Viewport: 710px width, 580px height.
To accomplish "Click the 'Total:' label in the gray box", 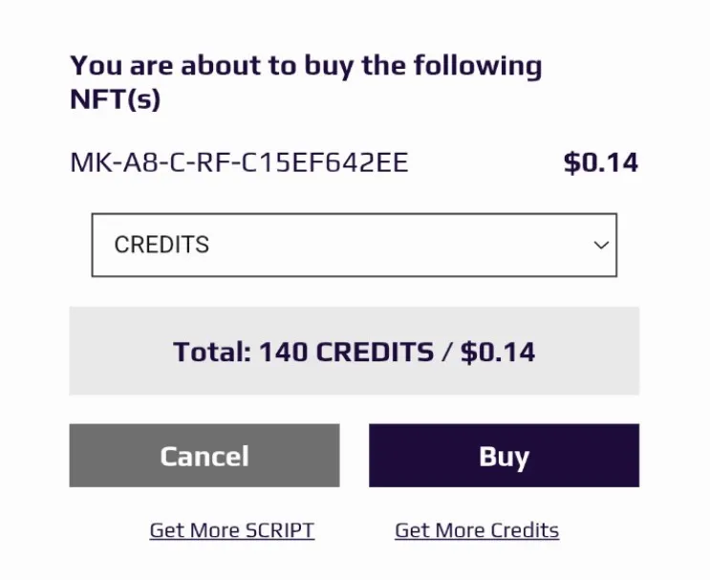I will [x=212, y=352].
